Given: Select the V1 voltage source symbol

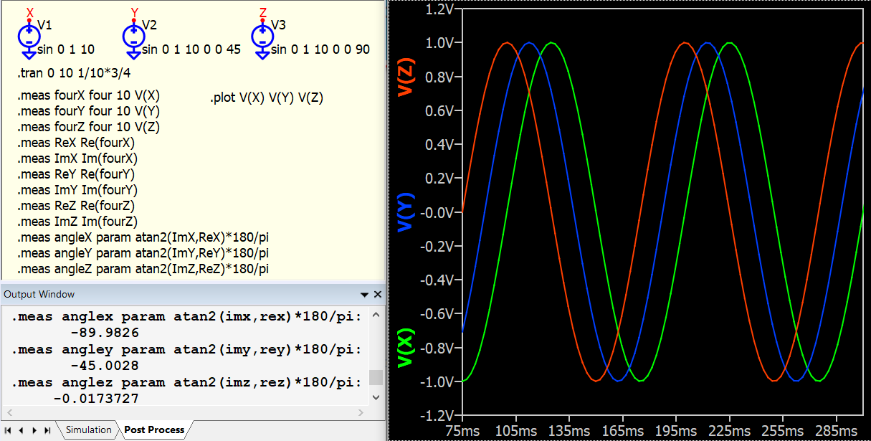Looking at the screenshot, I should pyautogui.click(x=29, y=37).
